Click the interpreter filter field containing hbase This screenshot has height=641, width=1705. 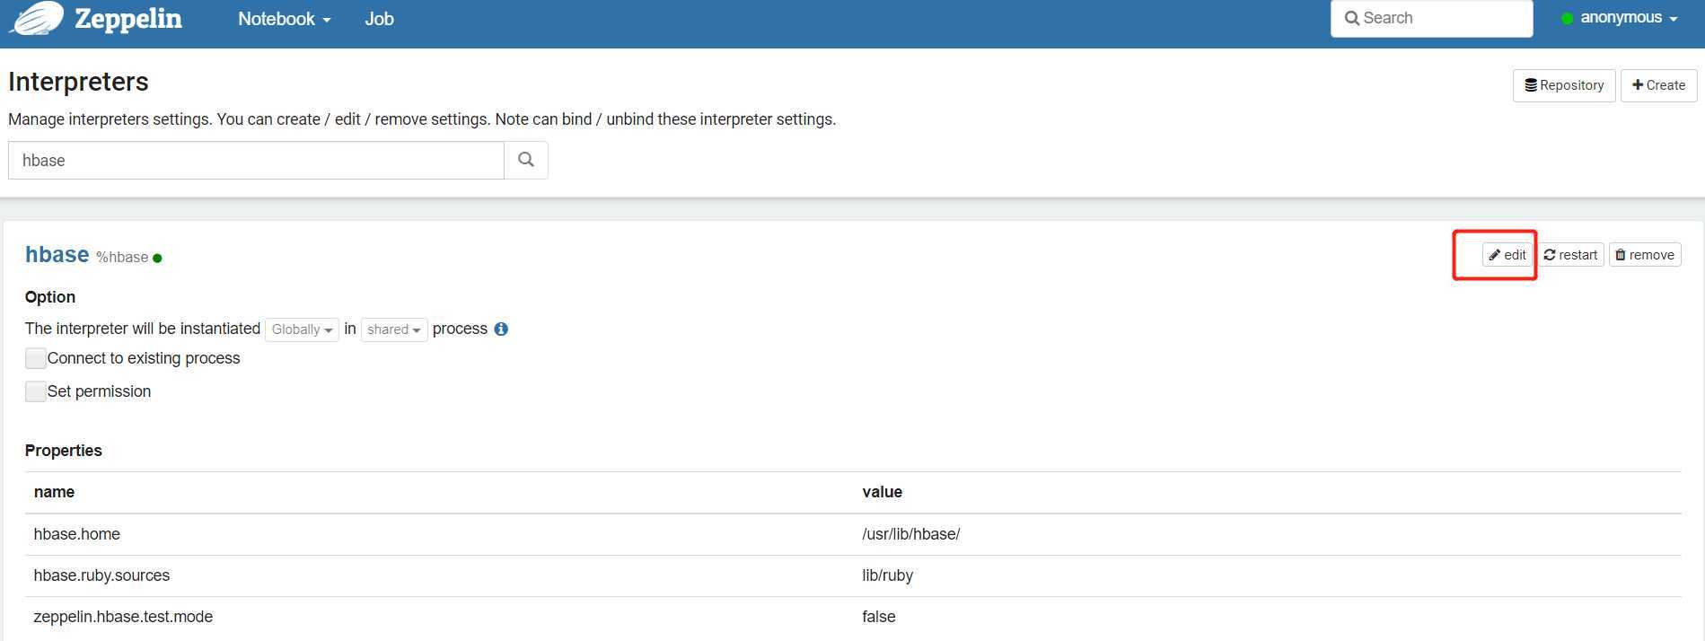(256, 160)
